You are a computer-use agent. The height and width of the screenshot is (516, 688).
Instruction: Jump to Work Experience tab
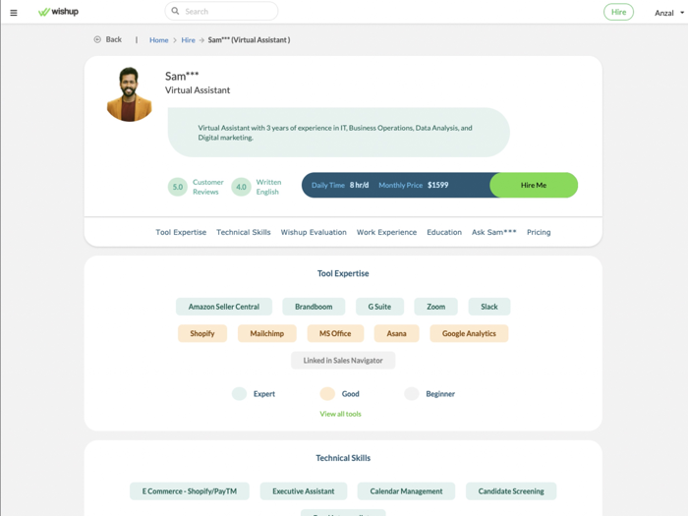coord(386,232)
